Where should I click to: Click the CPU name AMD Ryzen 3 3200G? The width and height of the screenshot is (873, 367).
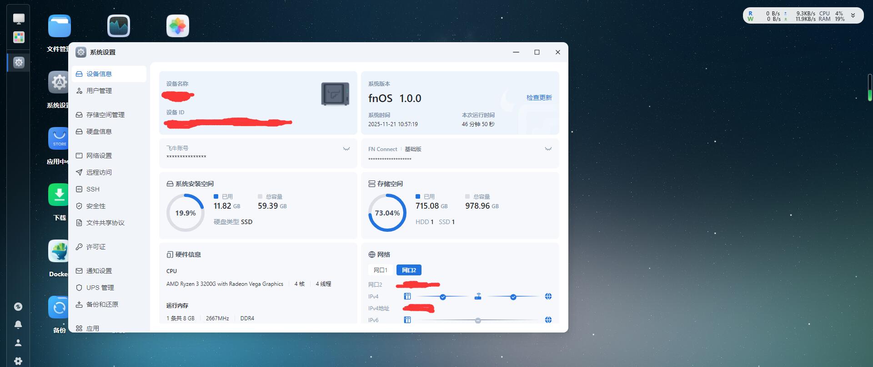225,284
